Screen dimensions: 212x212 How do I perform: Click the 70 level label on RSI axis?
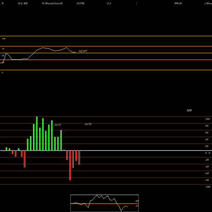3,49
